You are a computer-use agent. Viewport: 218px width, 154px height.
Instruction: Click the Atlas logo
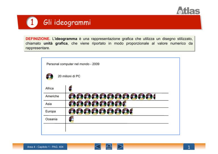[x=188, y=10]
